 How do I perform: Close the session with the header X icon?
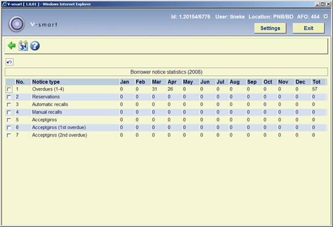[325, 16]
